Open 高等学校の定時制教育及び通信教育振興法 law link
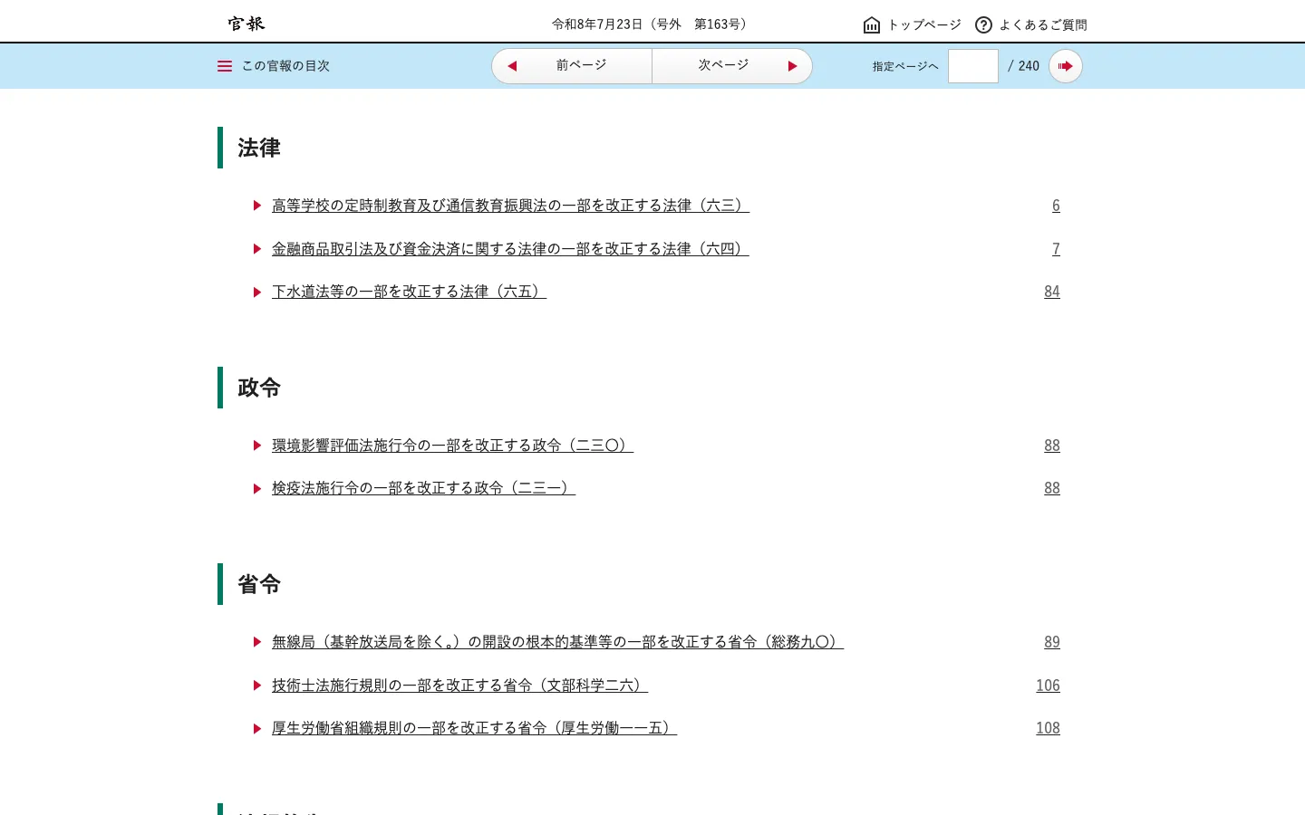This screenshot has width=1305, height=815. point(510,206)
